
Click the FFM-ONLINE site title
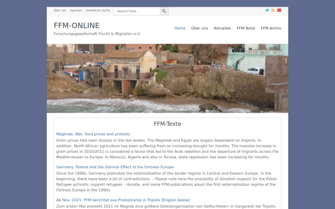(x=76, y=26)
